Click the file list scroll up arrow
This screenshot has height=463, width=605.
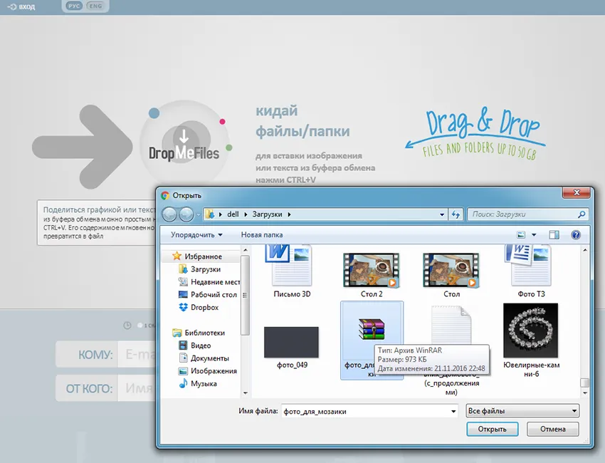tap(585, 250)
